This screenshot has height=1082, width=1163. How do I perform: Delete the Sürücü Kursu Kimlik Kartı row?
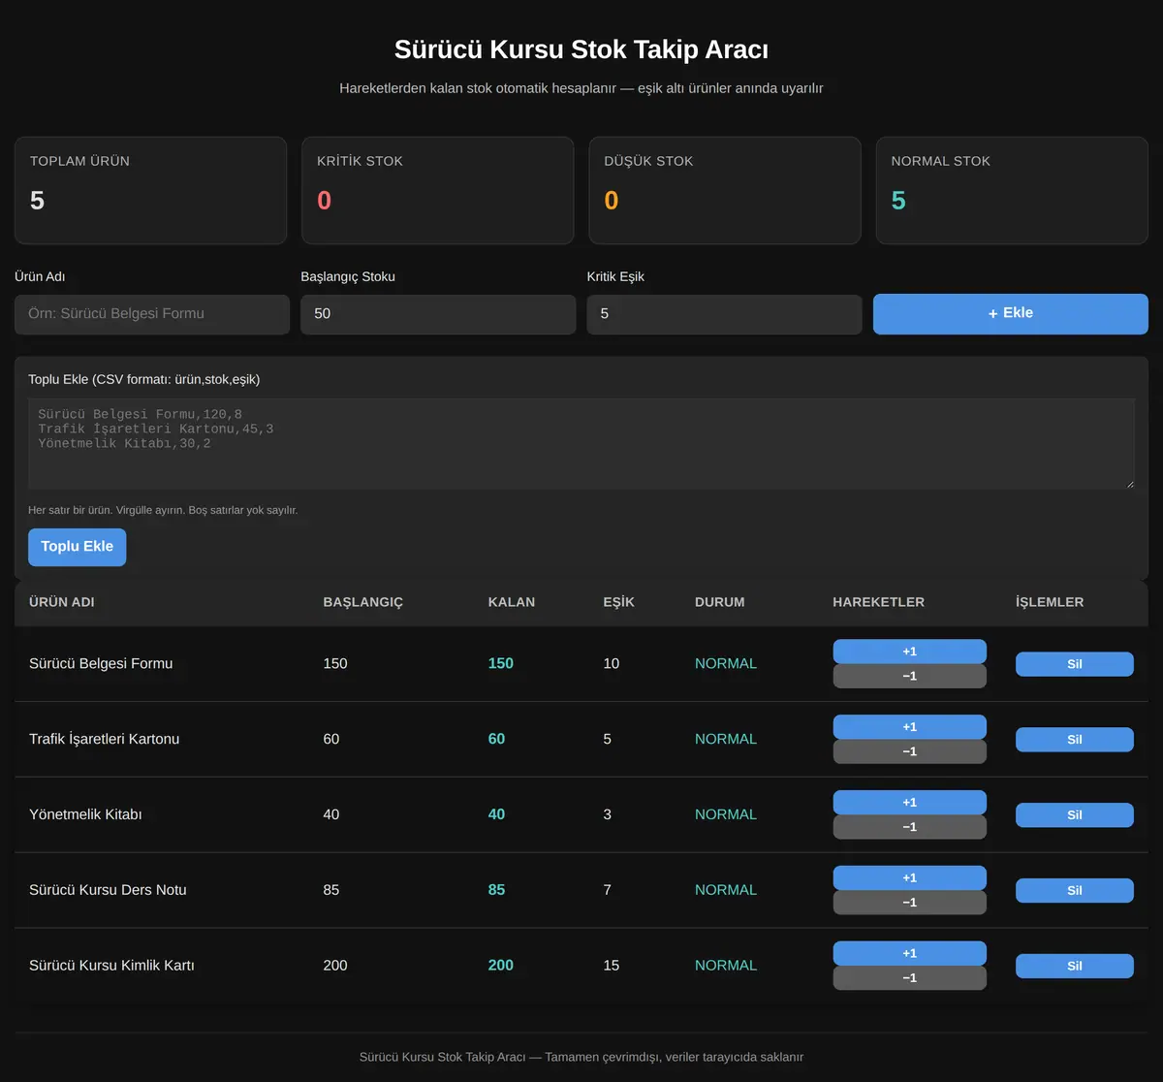point(1075,967)
